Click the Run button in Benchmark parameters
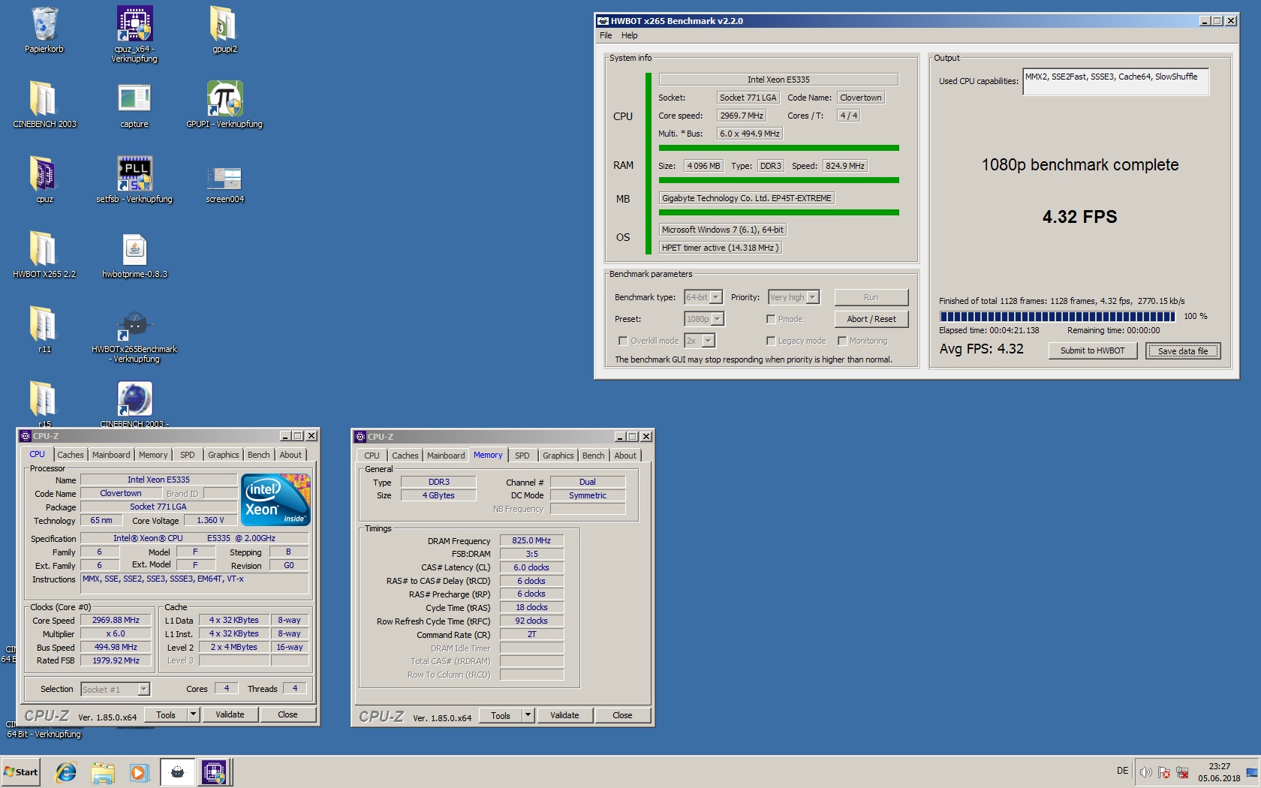The image size is (1261, 788). point(871,297)
